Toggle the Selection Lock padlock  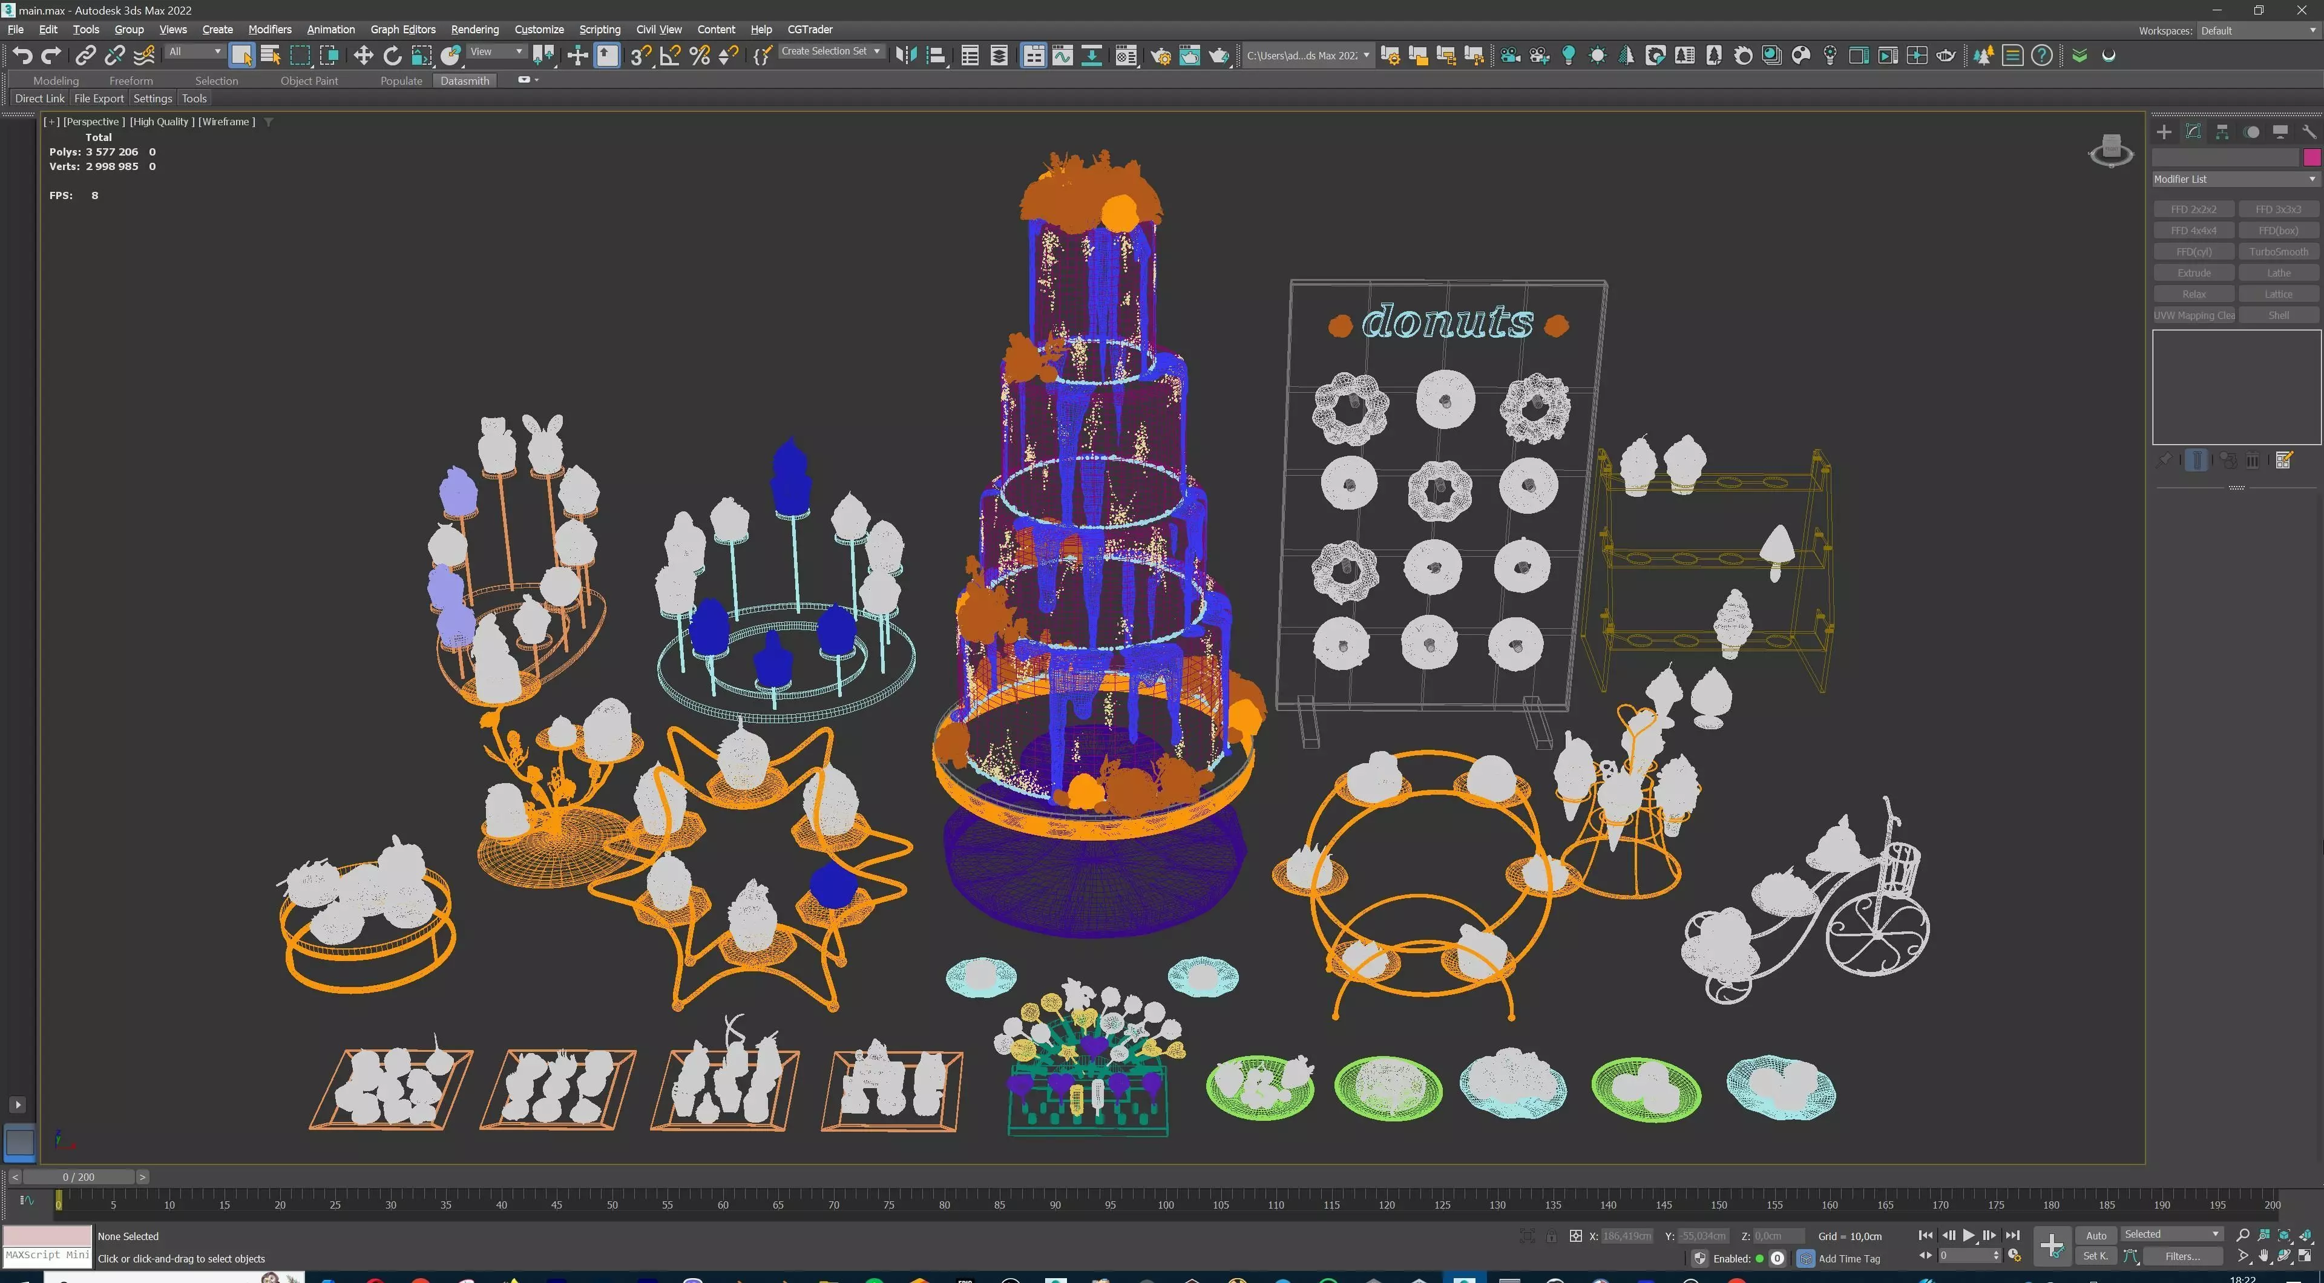[1551, 1236]
